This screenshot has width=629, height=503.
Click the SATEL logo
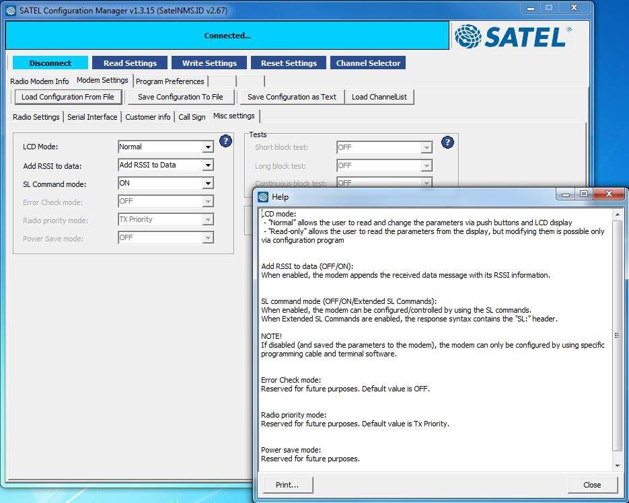[513, 36]
